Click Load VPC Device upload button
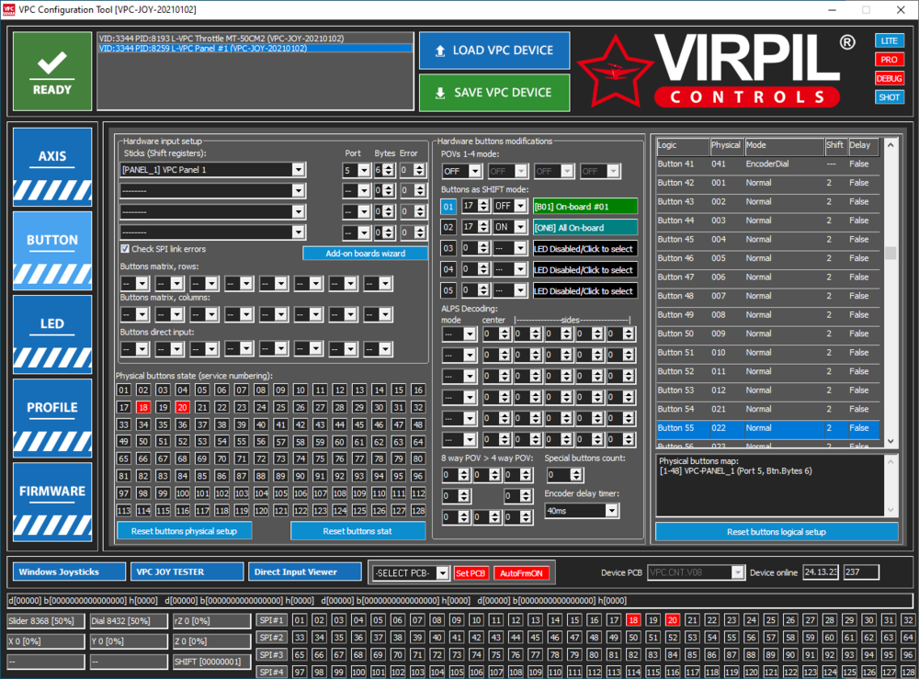The height and width of the screenshot is (679, 919). (494, 51)
